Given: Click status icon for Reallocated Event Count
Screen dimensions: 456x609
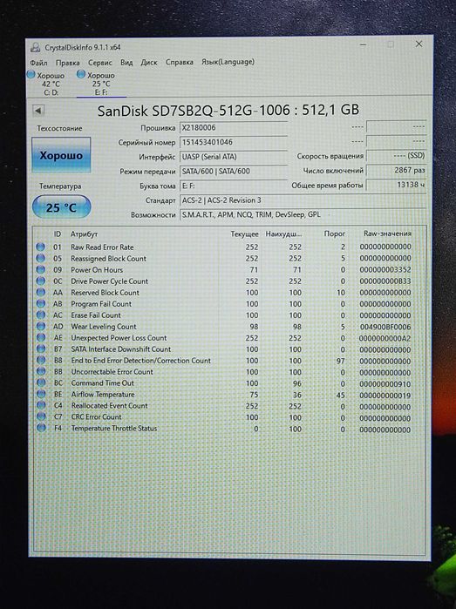Looking at the screenshot, I should pos(40,405).
